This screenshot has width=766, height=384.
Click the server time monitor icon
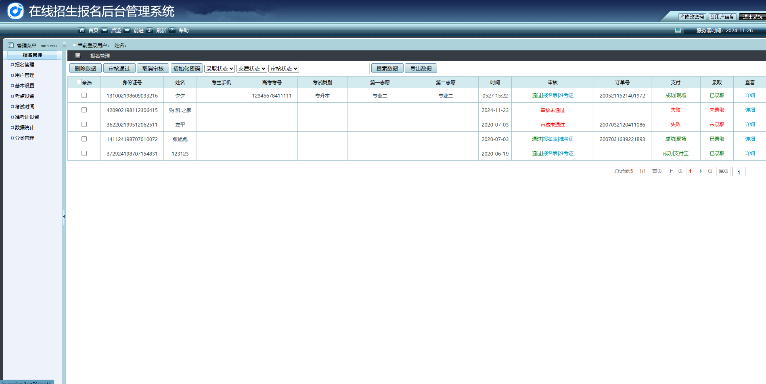point(678,30)
